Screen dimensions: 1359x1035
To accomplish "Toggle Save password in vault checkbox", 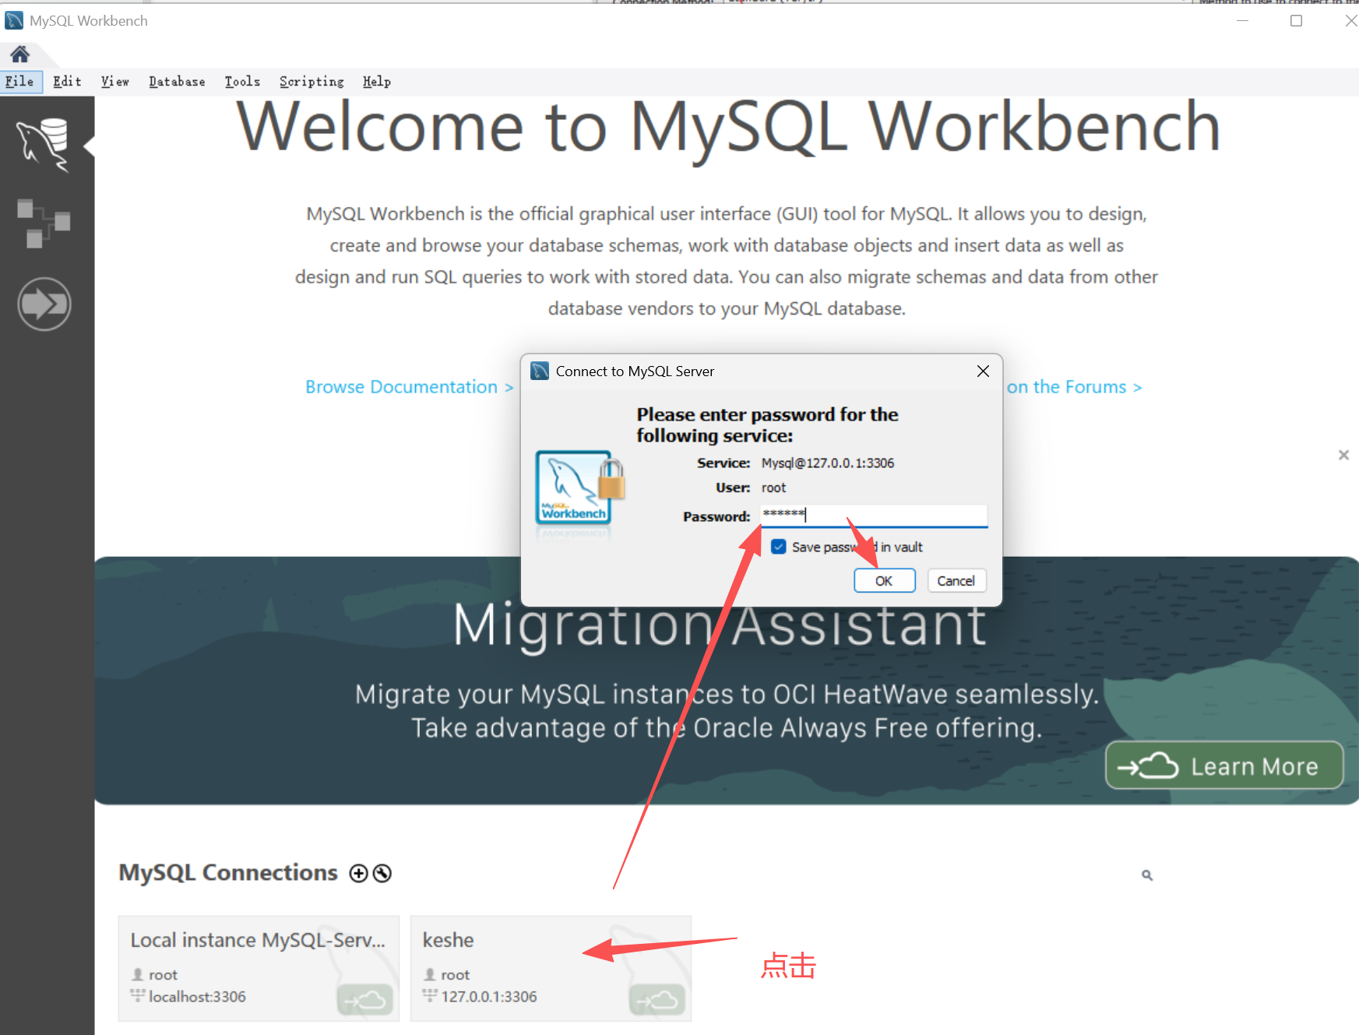I will pos(779,547).
